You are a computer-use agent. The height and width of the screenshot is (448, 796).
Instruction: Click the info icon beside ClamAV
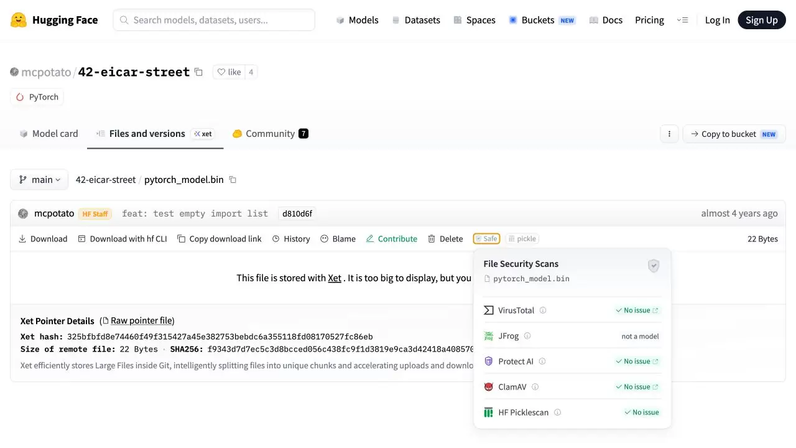(x=535, y=387)
